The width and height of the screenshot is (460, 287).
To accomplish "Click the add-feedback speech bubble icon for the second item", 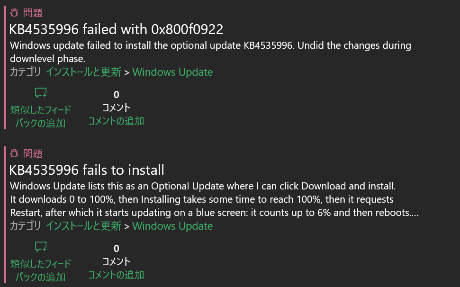I will coord(40,247).
